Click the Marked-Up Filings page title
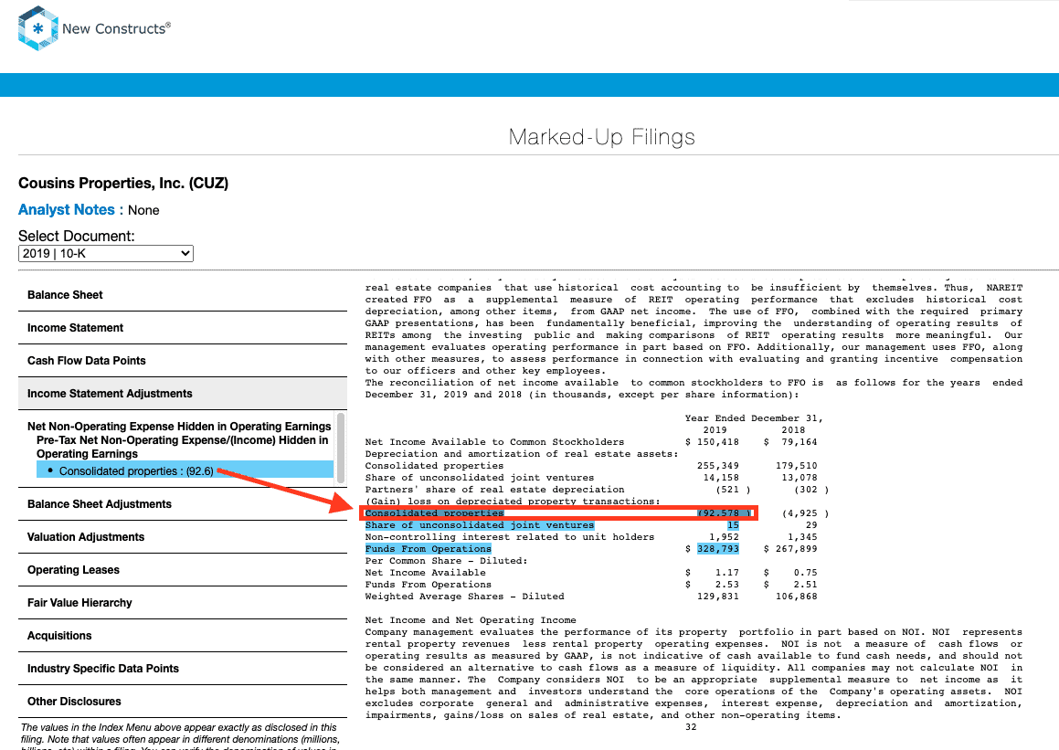Image resolution: width=1059 pixels, height=750 pixels. point(602,137)
